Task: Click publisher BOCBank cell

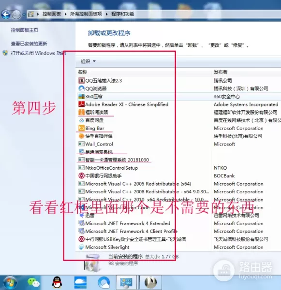Action: [x=224, y=176]
